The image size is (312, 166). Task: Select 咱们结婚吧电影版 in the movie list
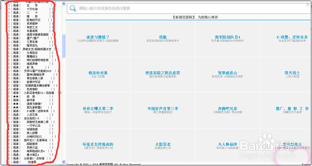[38, 60]
